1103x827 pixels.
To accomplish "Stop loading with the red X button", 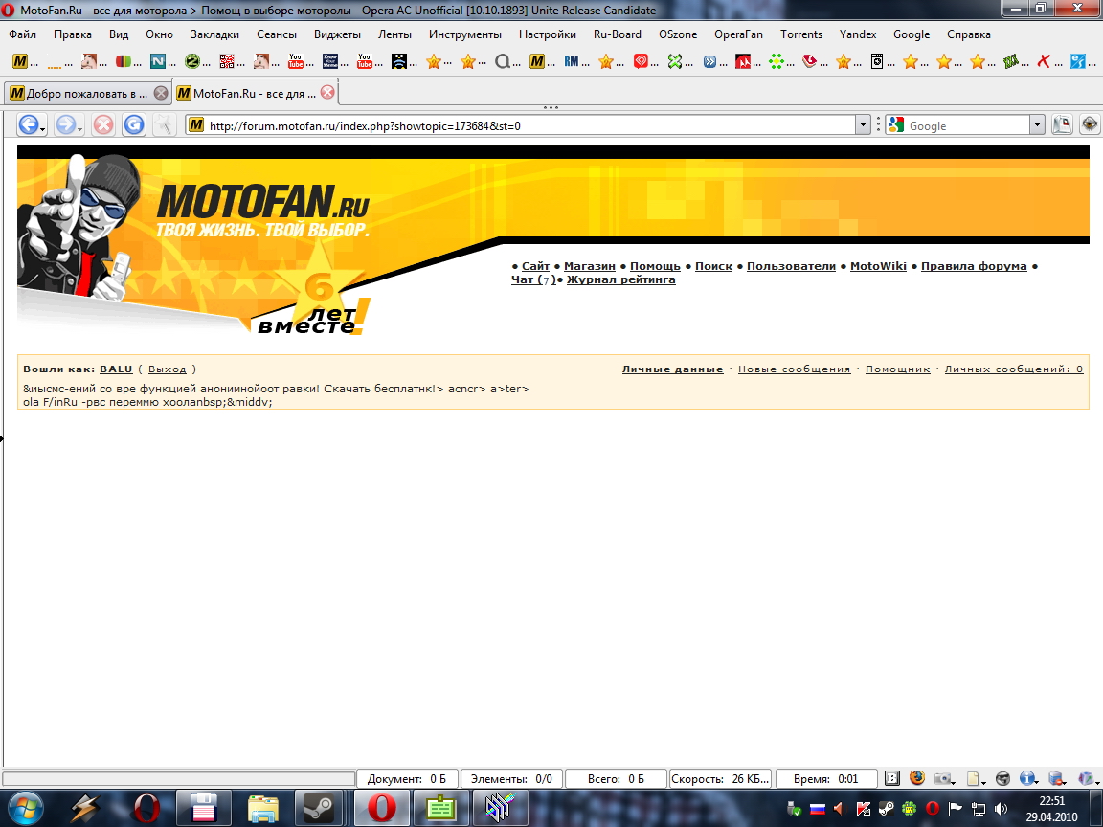I will [x=103, y=125].
